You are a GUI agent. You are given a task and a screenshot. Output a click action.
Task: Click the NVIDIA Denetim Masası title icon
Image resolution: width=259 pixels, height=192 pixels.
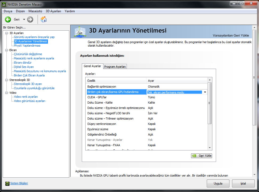[4, 4]
